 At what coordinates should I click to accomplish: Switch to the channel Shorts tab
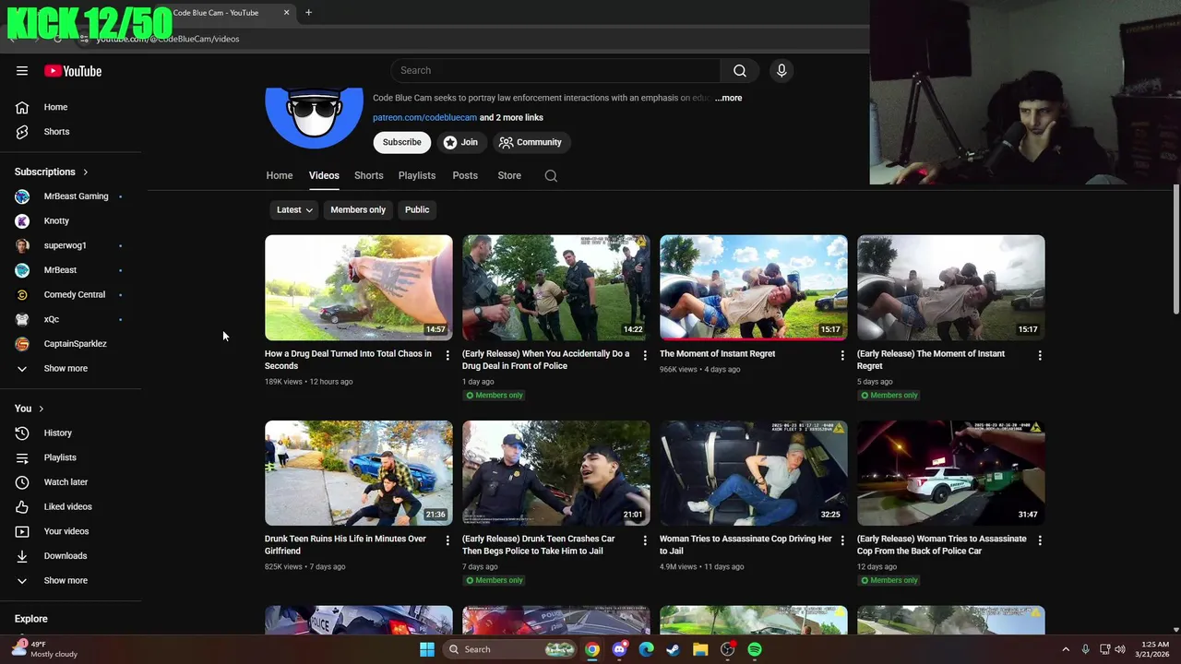click(368, 175)
